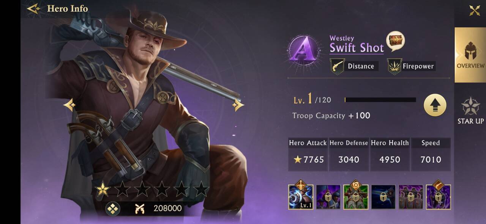
Task: Switch to the Overview tab
Action: click(470, 55)
